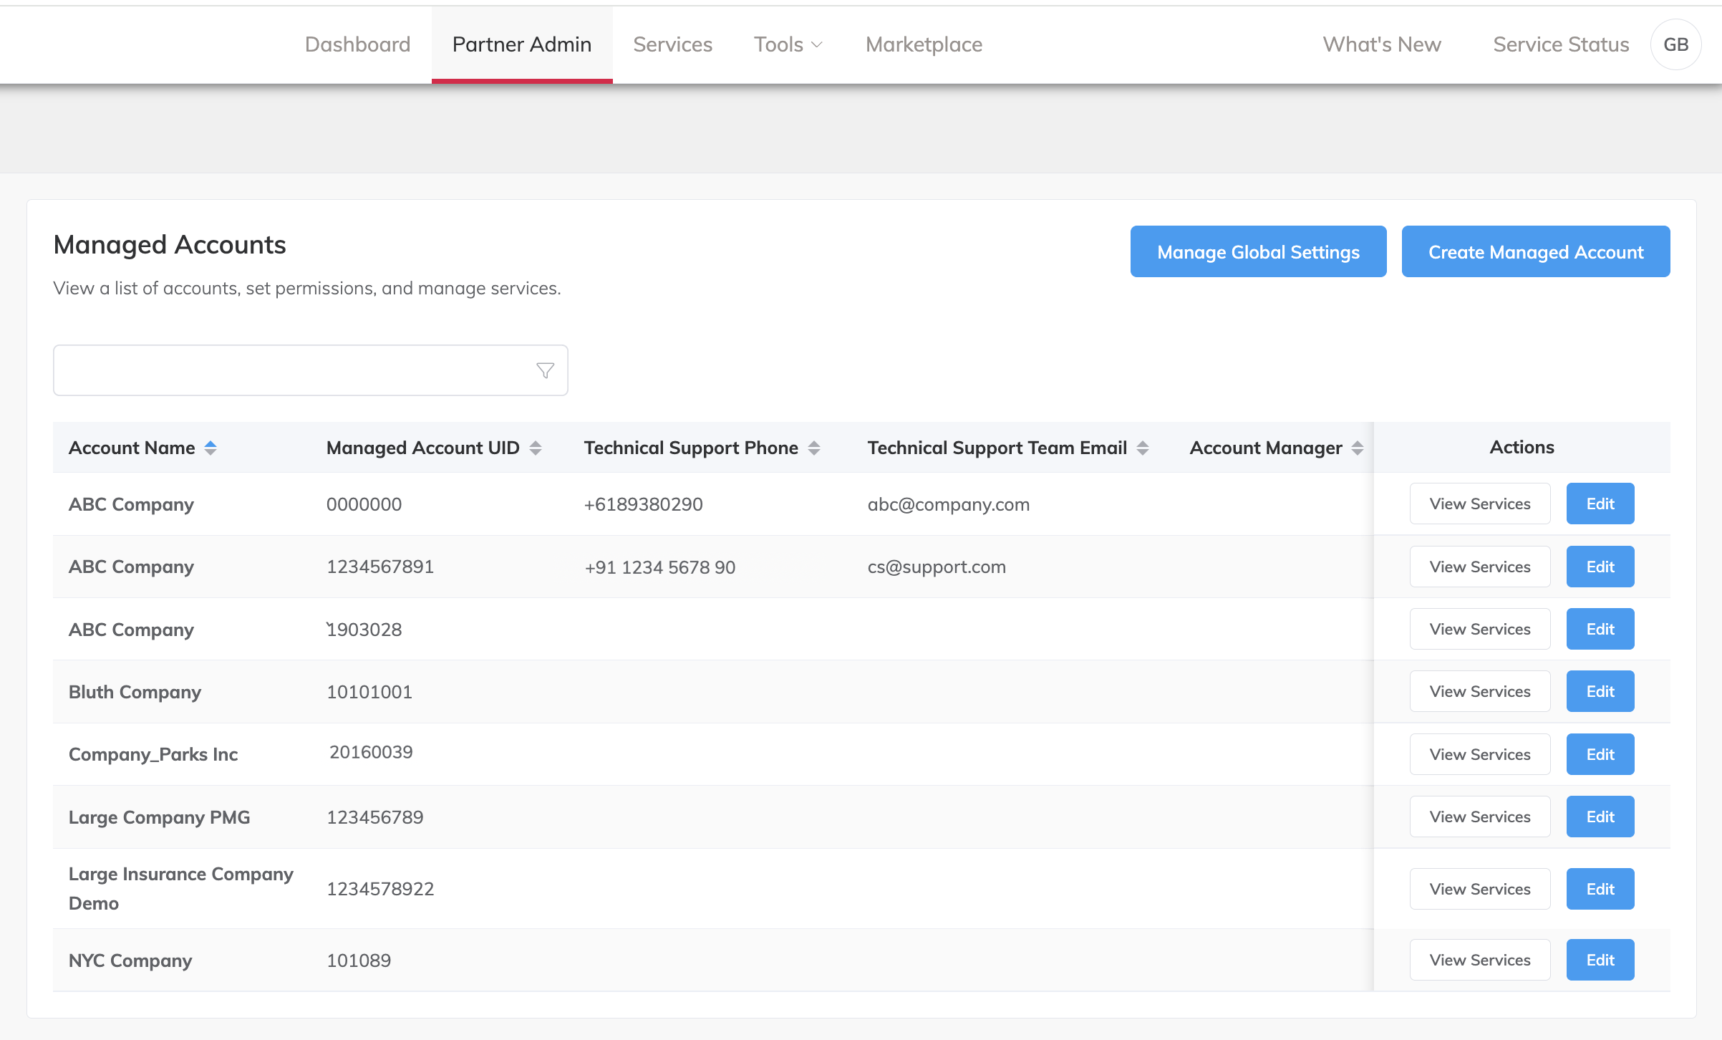Viewport: 1722px width, 1040px height.
Task: Edit the Large Company PMG account
Action: (x=1600, y=817)
